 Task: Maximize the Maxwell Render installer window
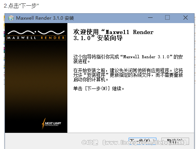point(167,17)
